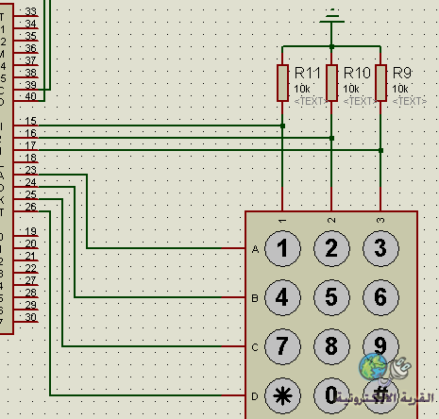Click the row A label on keypad
The width and height of the screenshot is (439, 419).
(255, 249)
